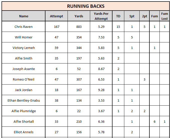Select Joseph Asante's 8.67 cell
The image size is (170, 138).
101,69
